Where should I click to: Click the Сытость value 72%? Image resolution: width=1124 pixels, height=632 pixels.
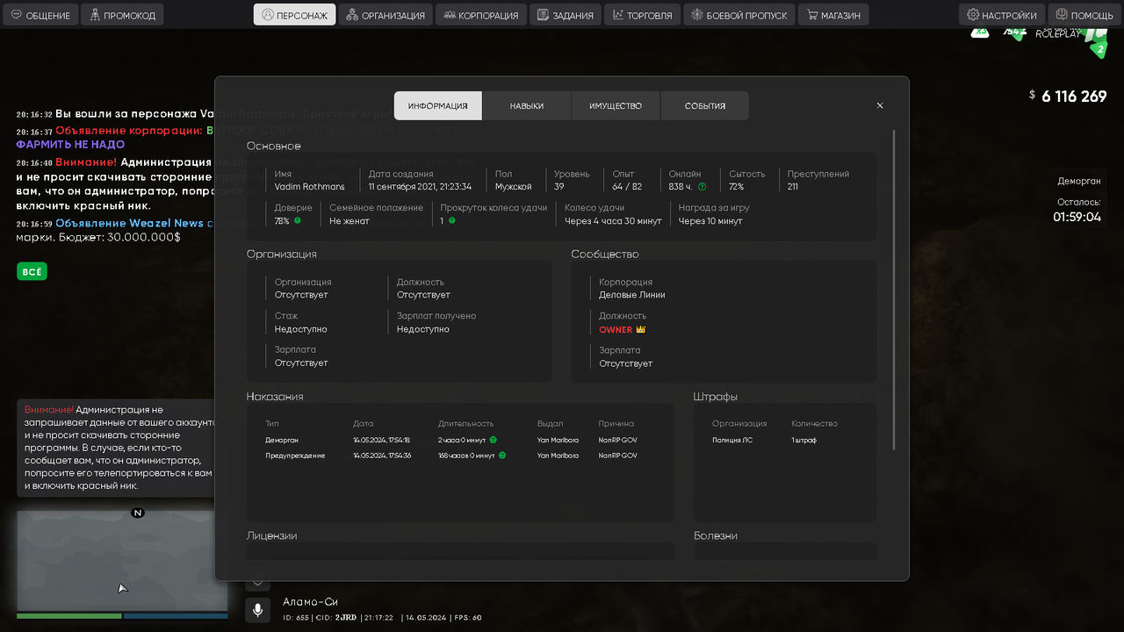(736, 186)
